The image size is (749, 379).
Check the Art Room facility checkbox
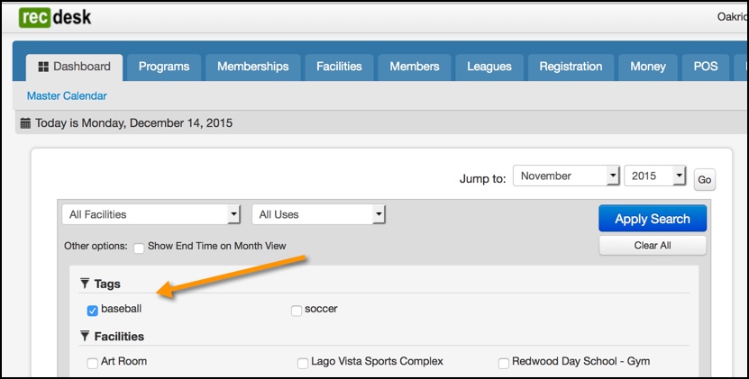pos(92,364)
